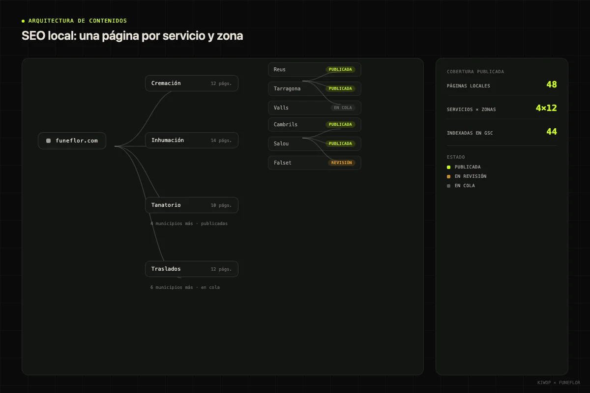Select the Inhumación service node
The image size is (590, 393).
pos(192,140)
